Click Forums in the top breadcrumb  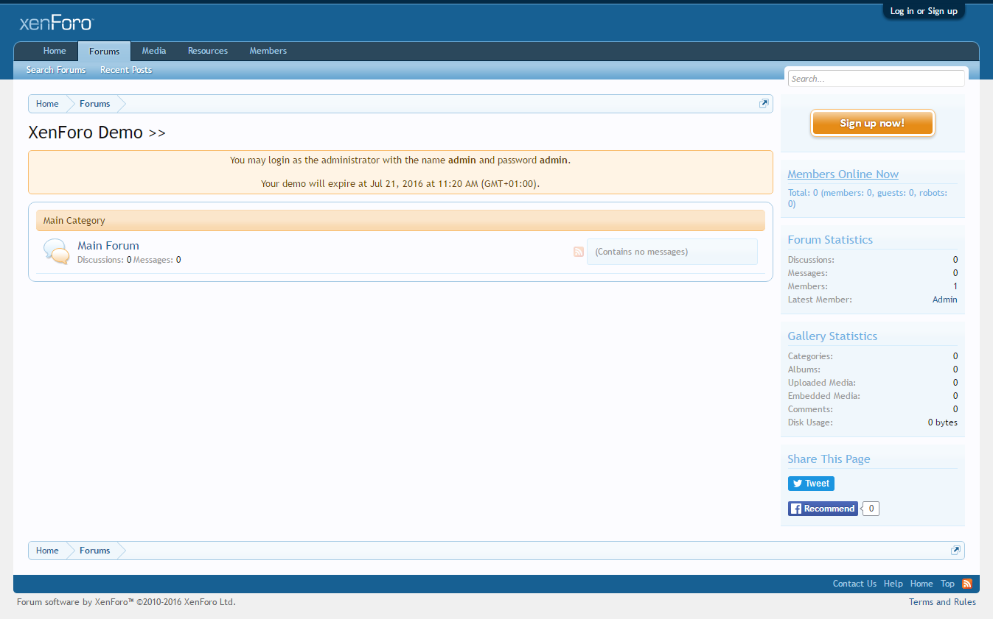(95, 104)
